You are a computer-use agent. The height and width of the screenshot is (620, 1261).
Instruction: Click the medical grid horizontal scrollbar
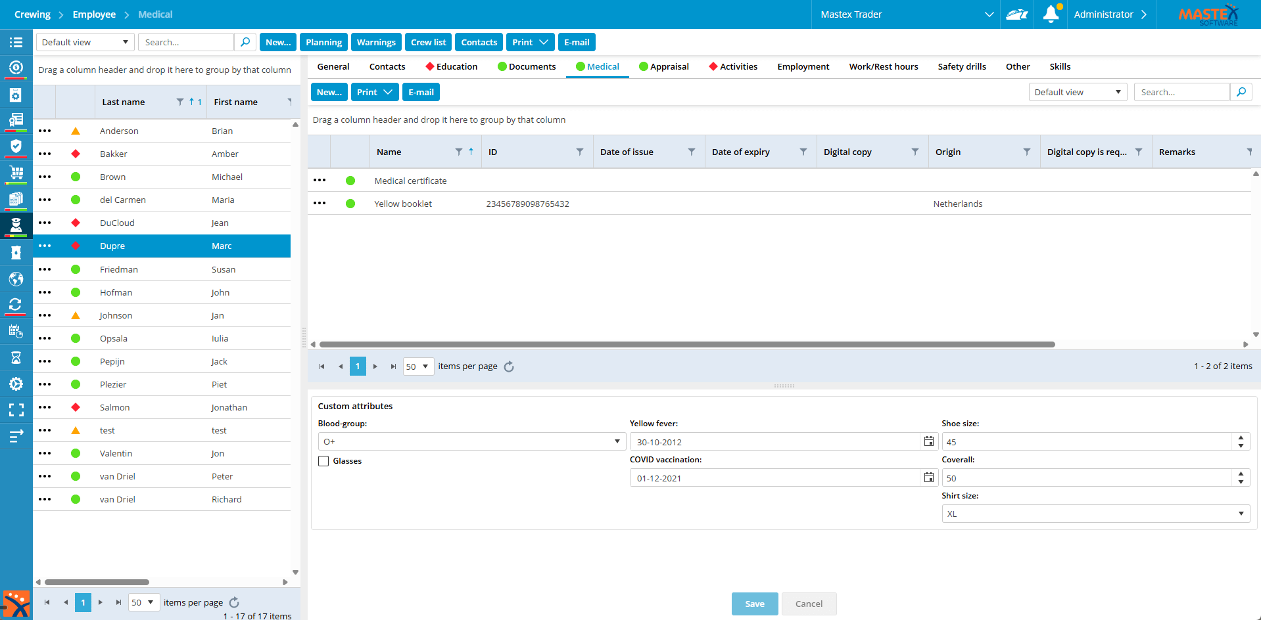[x=687, y=344]
